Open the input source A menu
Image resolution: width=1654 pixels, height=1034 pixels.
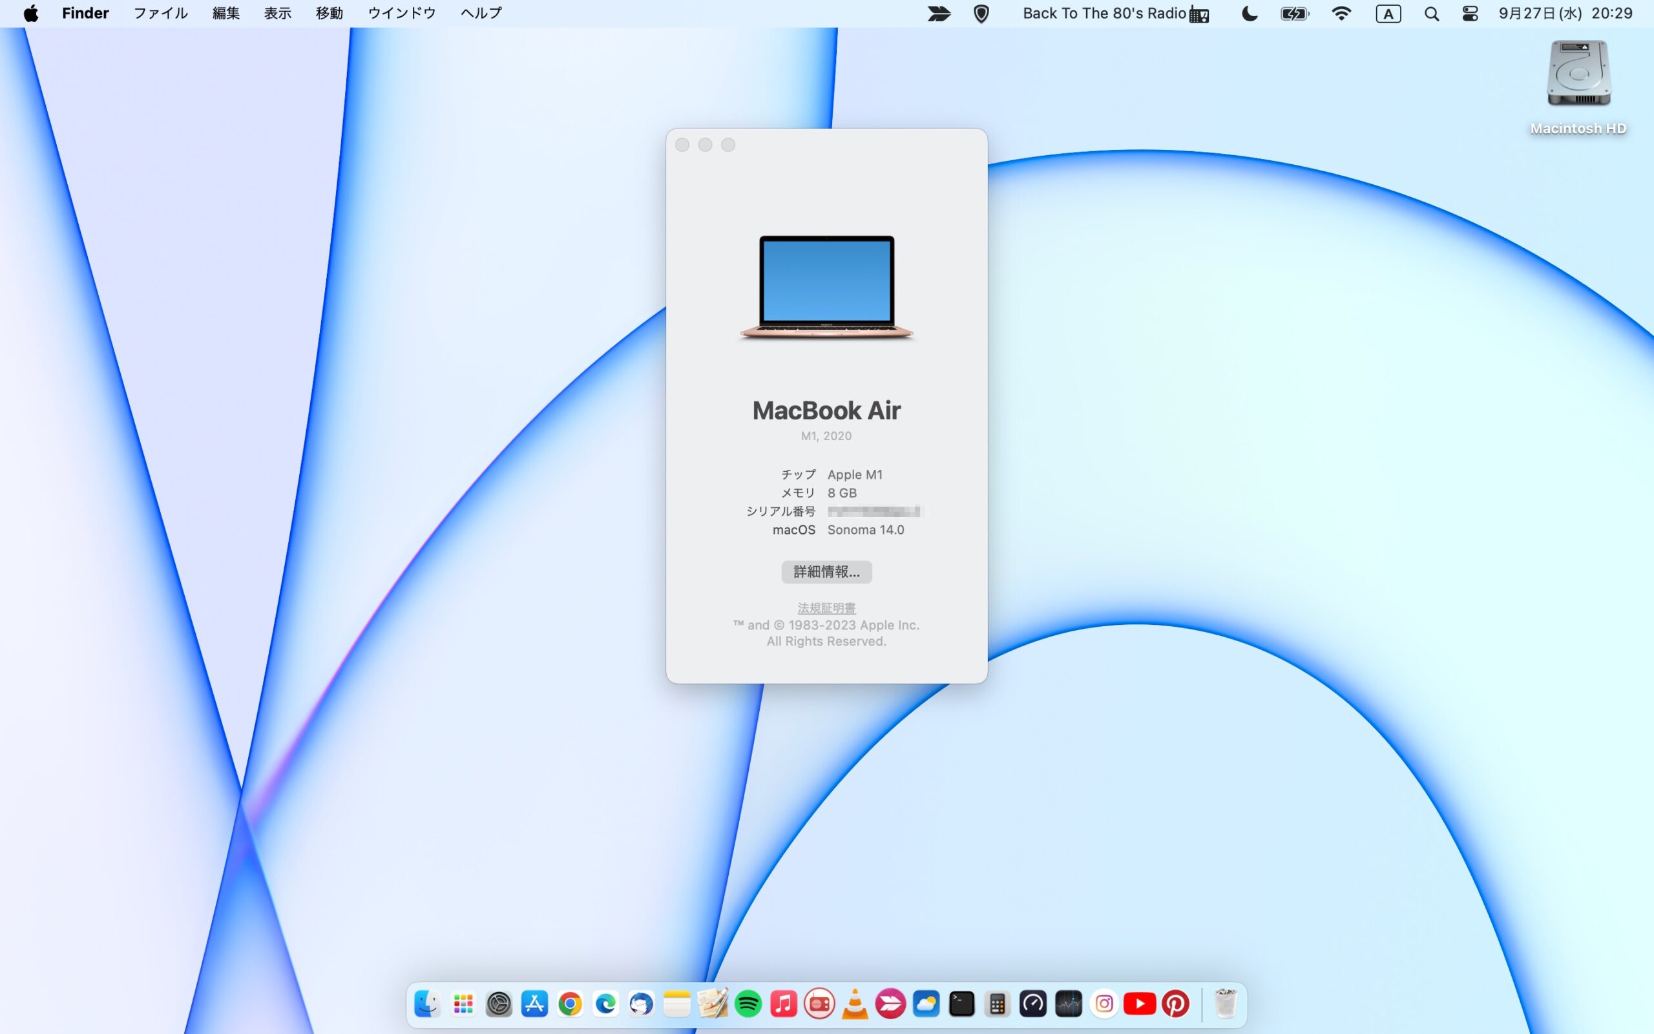coord(1388,14)
